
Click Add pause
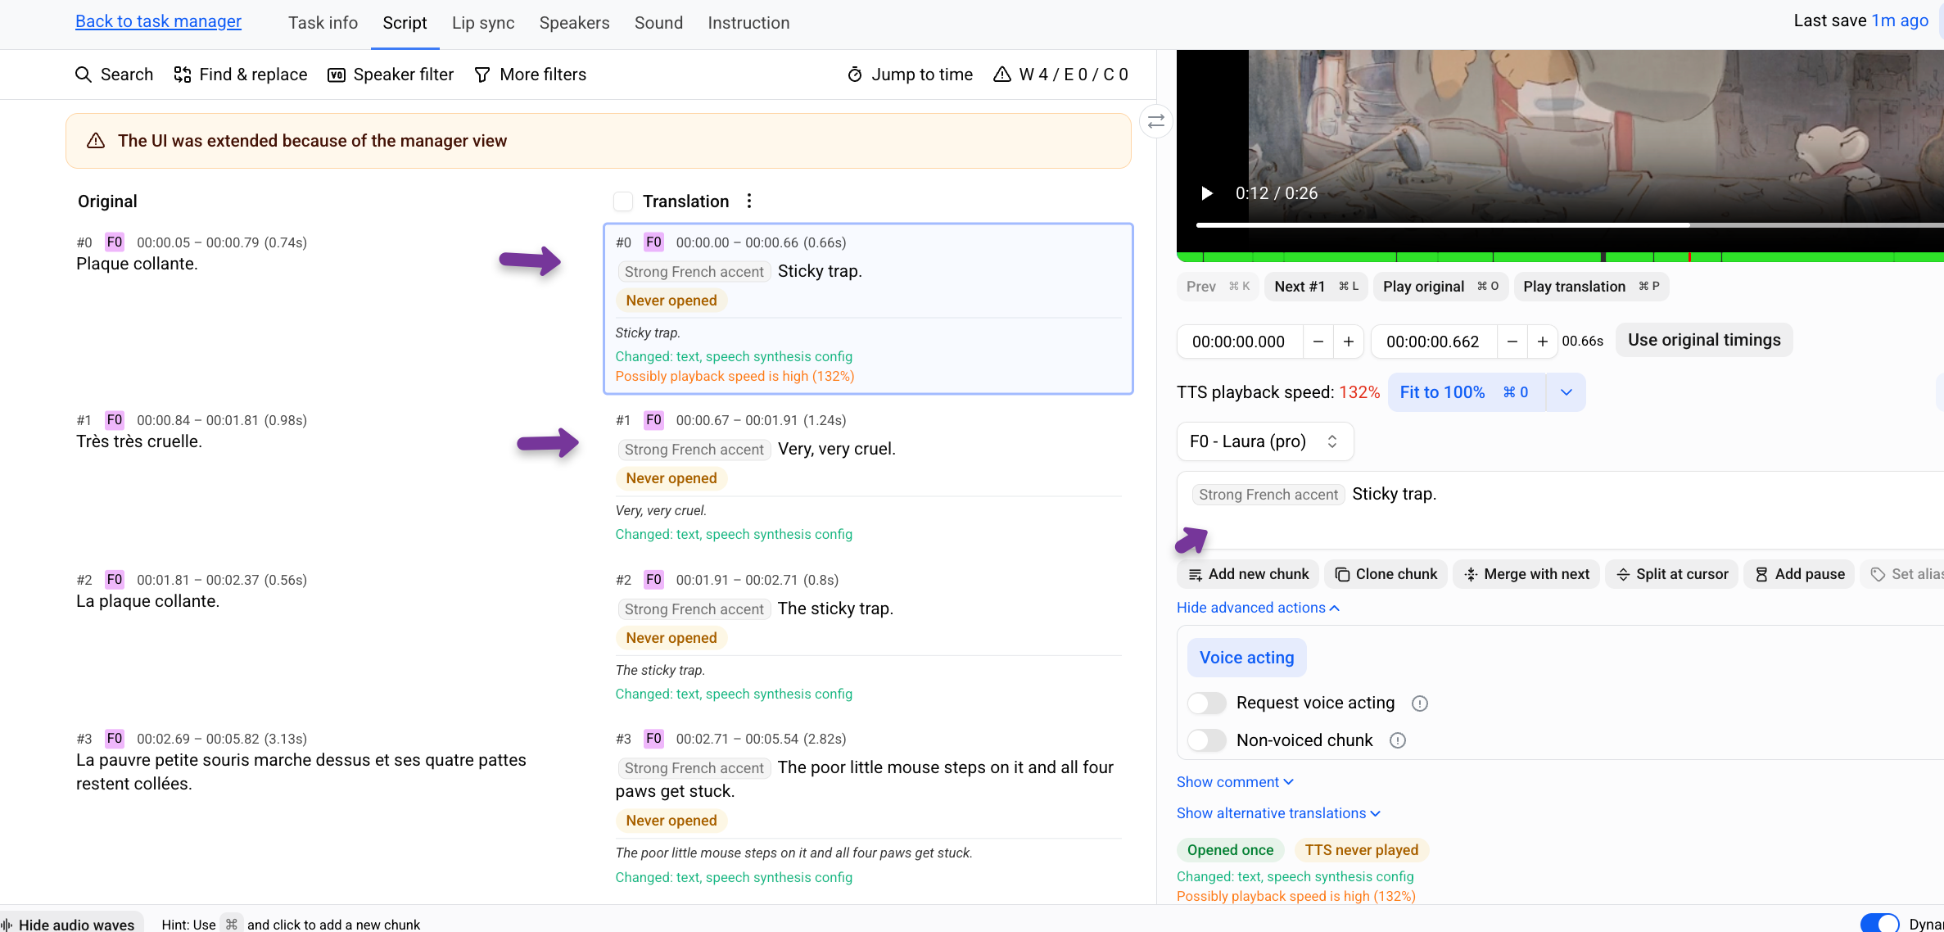[x=1799, y=574]
